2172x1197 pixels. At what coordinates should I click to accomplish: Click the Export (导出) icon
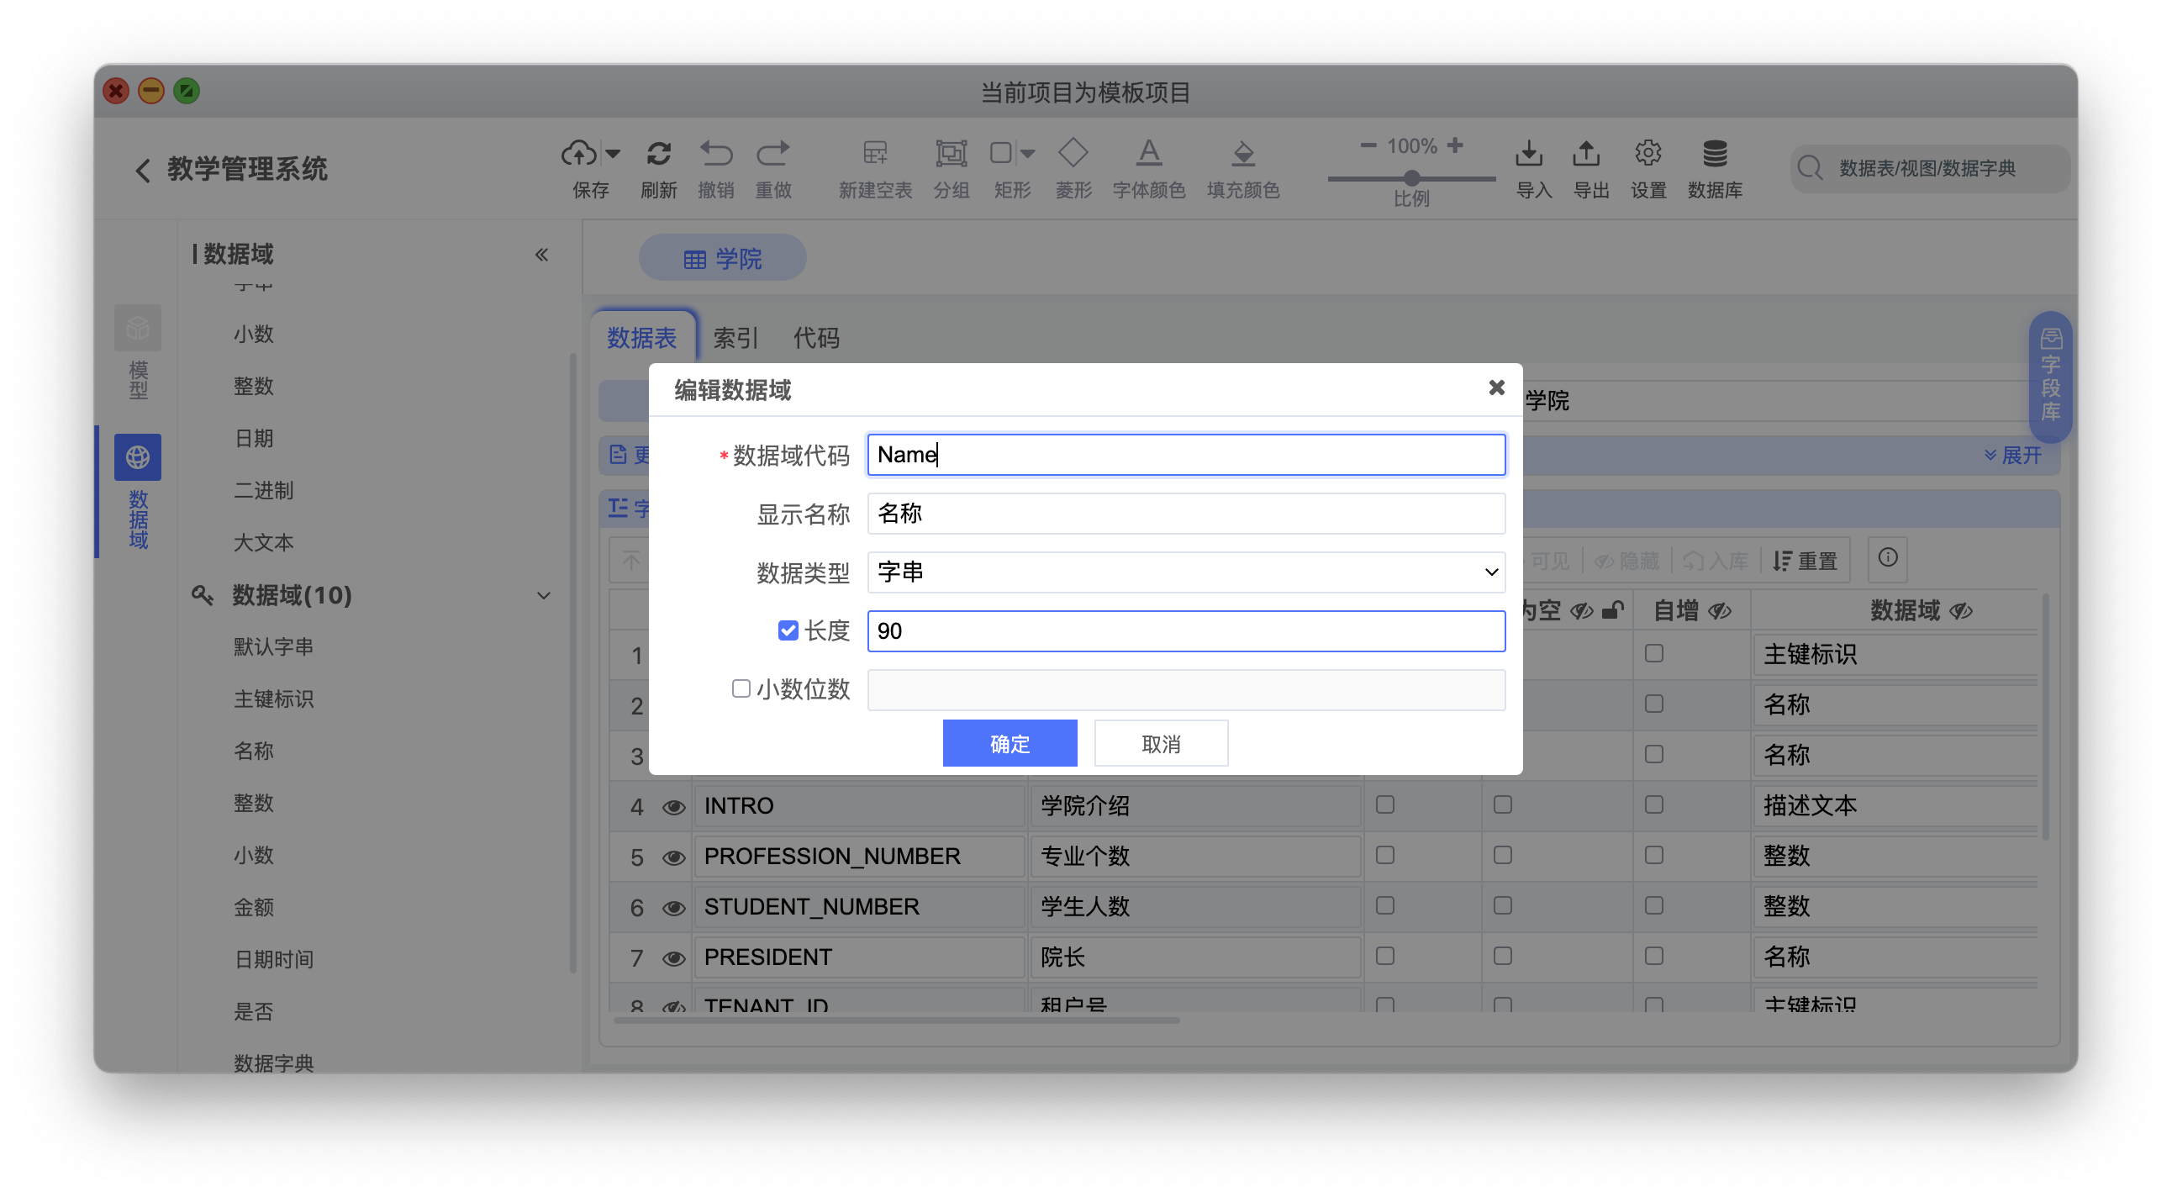[1586, 154]
